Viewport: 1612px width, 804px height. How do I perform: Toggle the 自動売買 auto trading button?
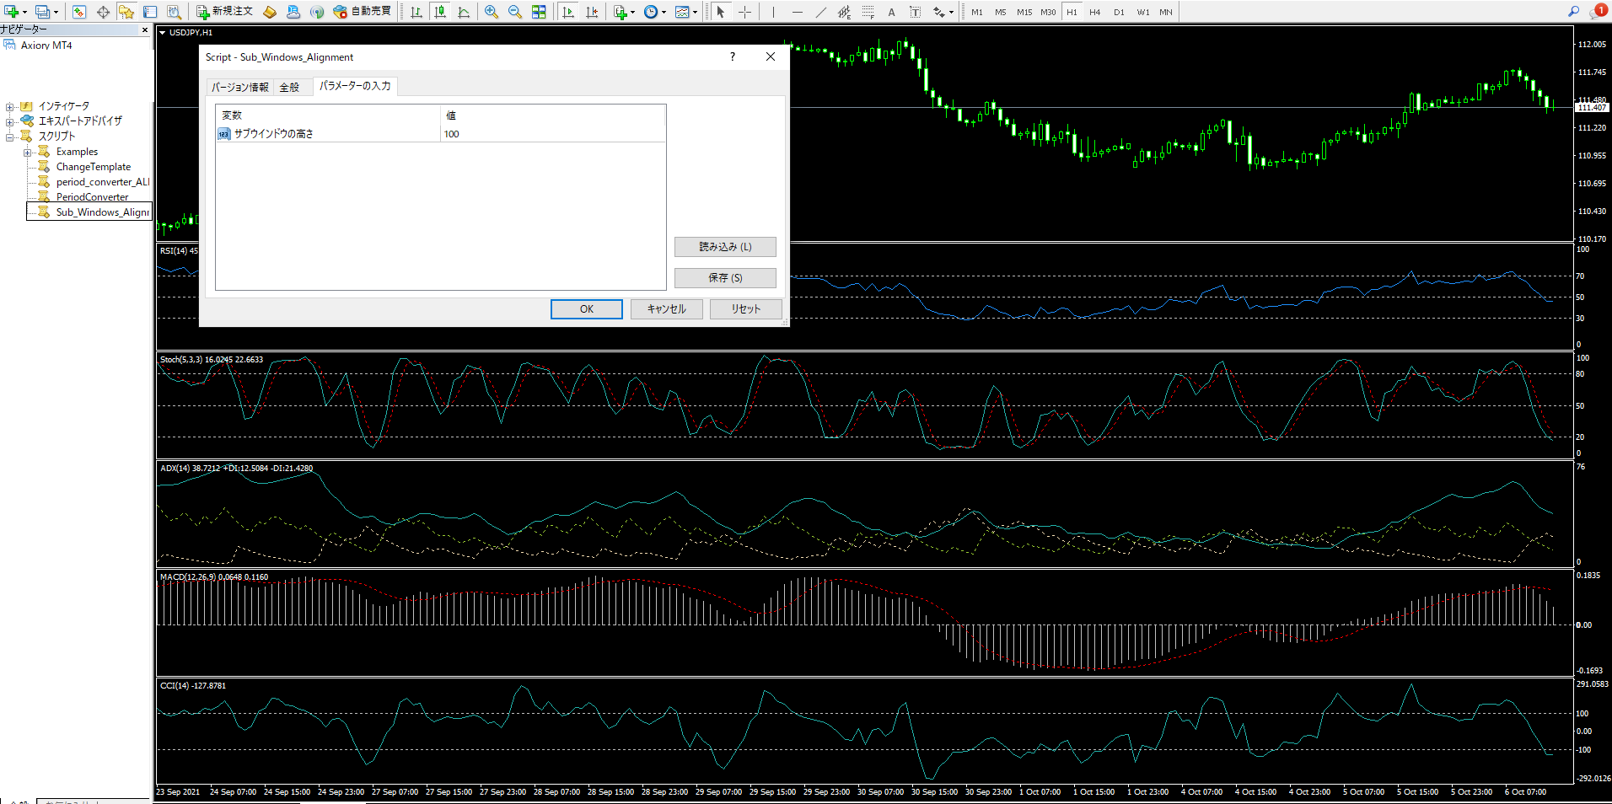point(363,12)
